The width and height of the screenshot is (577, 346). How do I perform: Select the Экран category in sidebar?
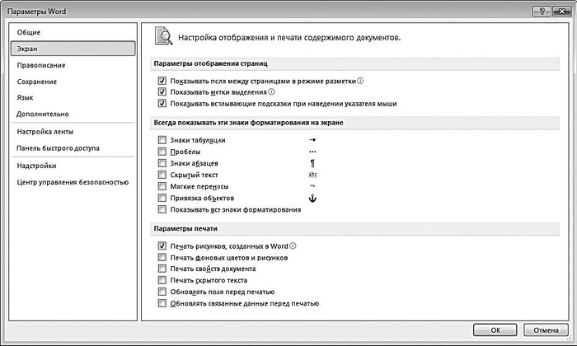[x=73, y=49]
